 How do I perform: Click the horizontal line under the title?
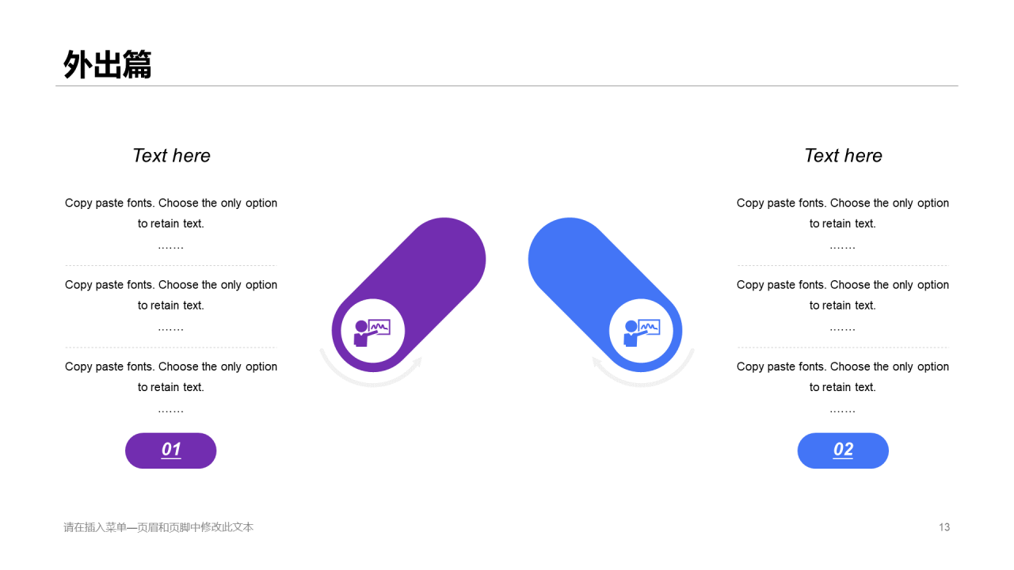(507, 85)
